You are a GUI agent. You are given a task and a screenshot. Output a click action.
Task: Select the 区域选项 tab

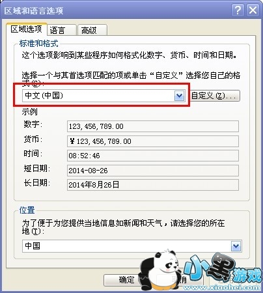click(27, 29)
